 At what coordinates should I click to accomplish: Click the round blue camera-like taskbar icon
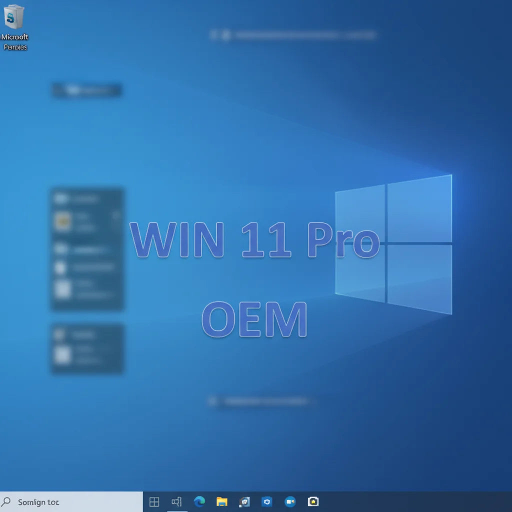[x=290, y=501]
